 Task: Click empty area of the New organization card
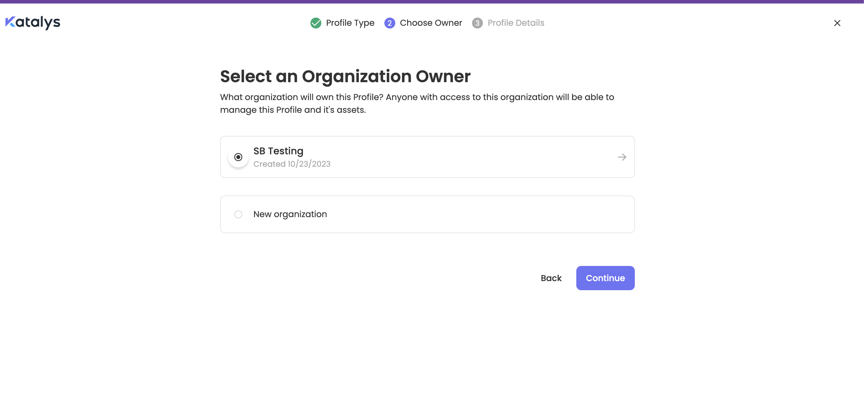470,214
